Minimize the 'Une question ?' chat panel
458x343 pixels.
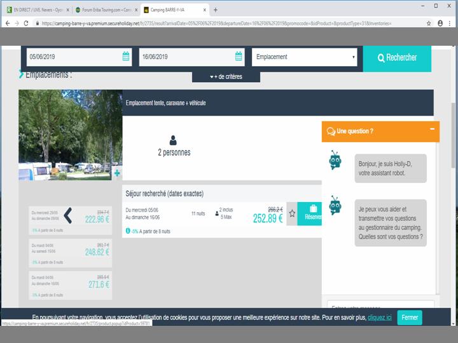(x=432, y=129)
